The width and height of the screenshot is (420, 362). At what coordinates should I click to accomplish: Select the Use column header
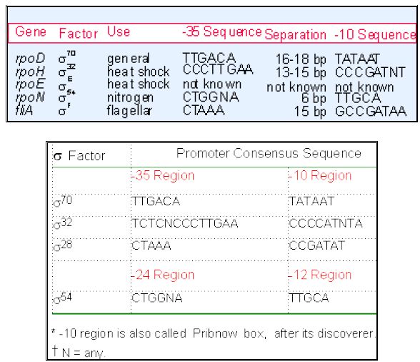[119, 31]
